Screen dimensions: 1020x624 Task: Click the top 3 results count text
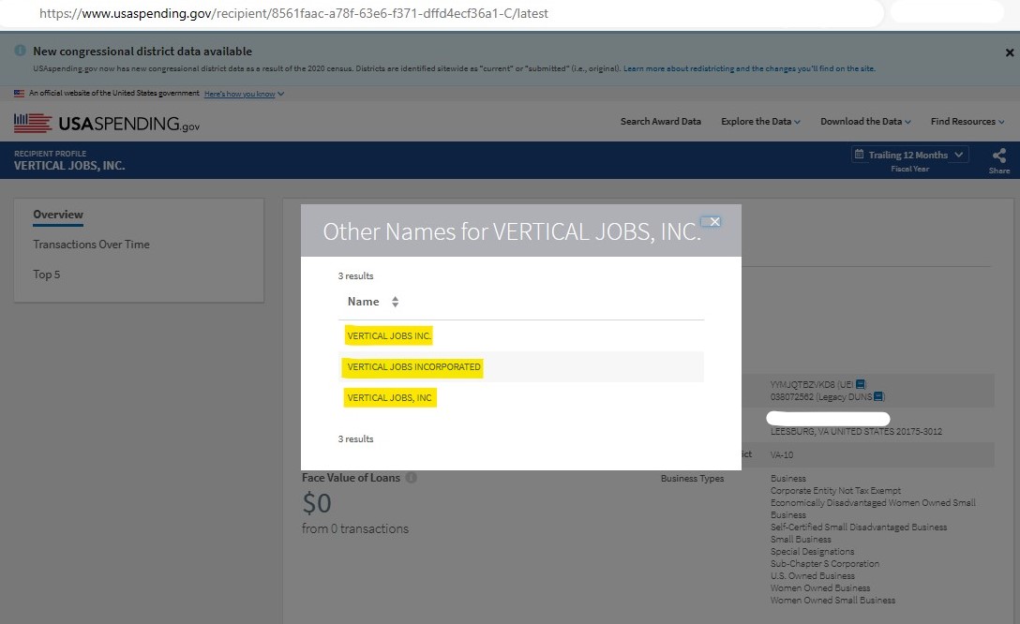click(355, 276)
